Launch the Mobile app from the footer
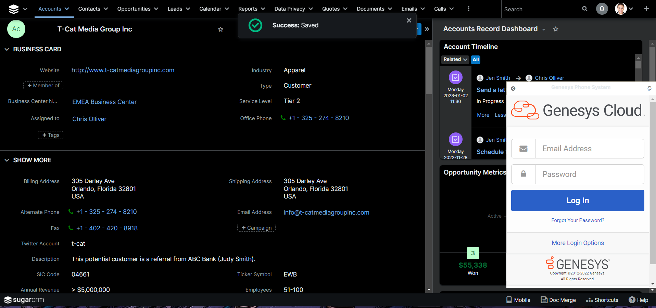Screen dimensions: 656x308 click(518, 300)
